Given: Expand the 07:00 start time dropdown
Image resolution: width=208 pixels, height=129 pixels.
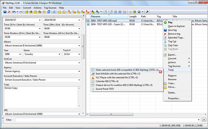Looking at the screenshot, I should [40, 29].
